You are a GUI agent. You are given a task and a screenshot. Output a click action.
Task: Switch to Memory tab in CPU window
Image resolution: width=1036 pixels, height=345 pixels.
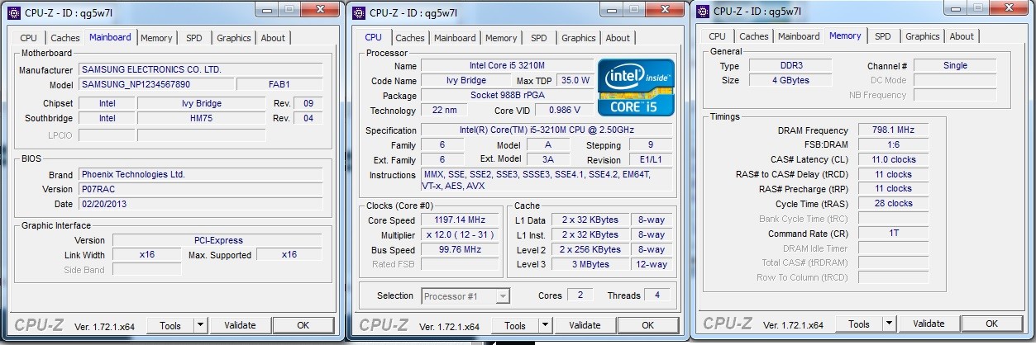click(501, 38)
